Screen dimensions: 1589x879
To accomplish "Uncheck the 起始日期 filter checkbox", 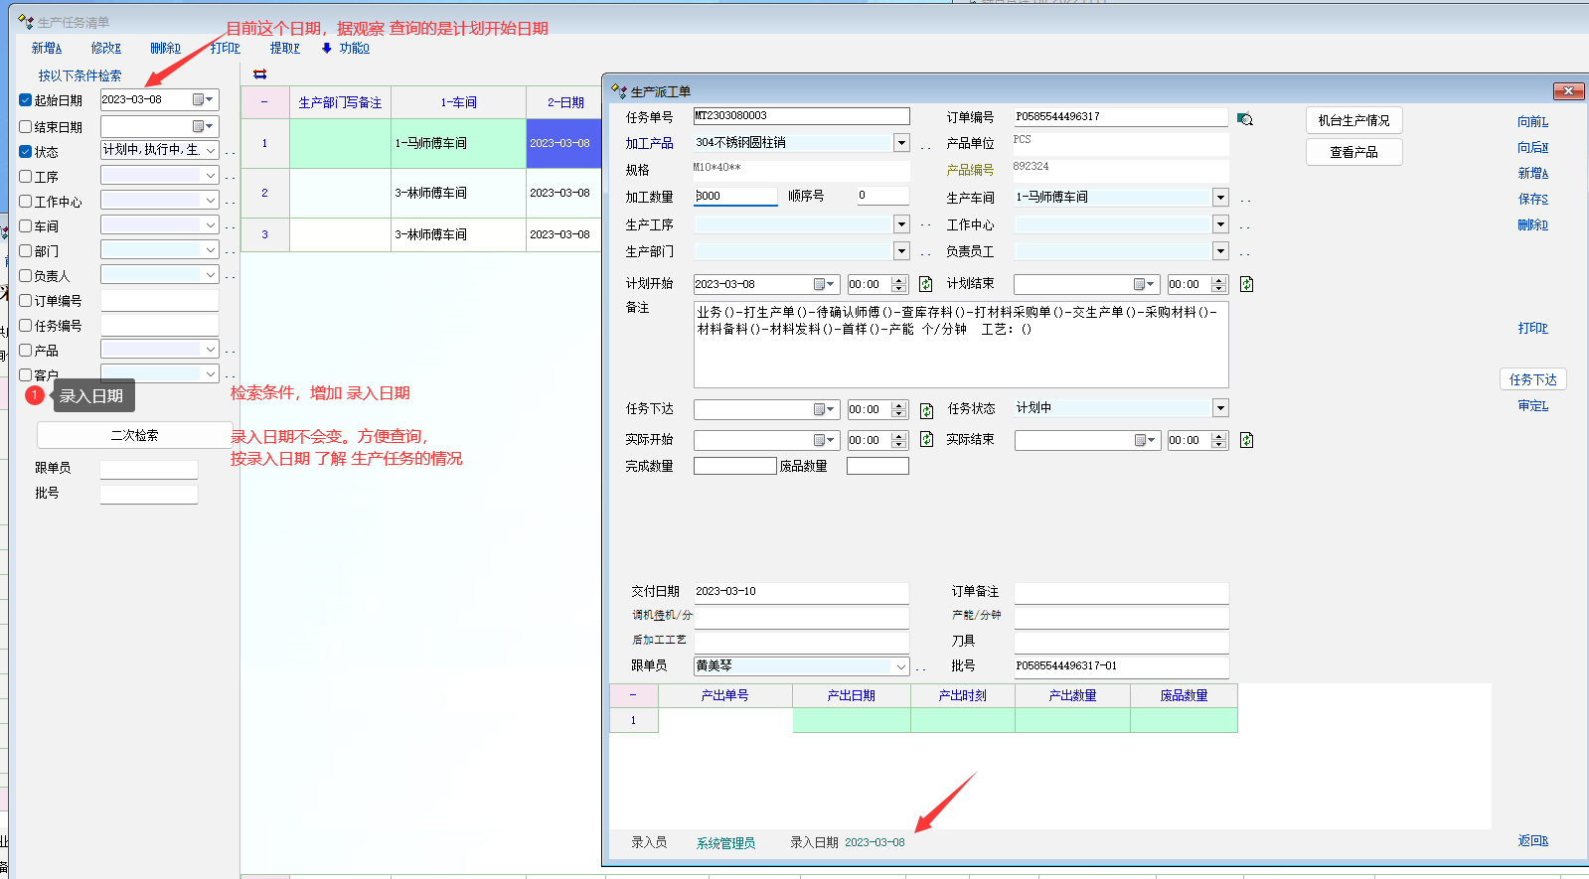I will [x=26, y=100].
